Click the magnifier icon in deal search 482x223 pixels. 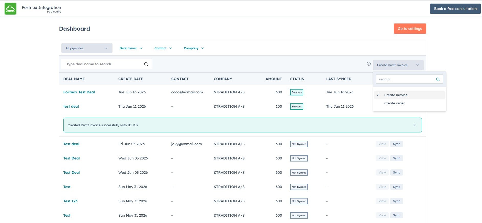pos(146,64)
